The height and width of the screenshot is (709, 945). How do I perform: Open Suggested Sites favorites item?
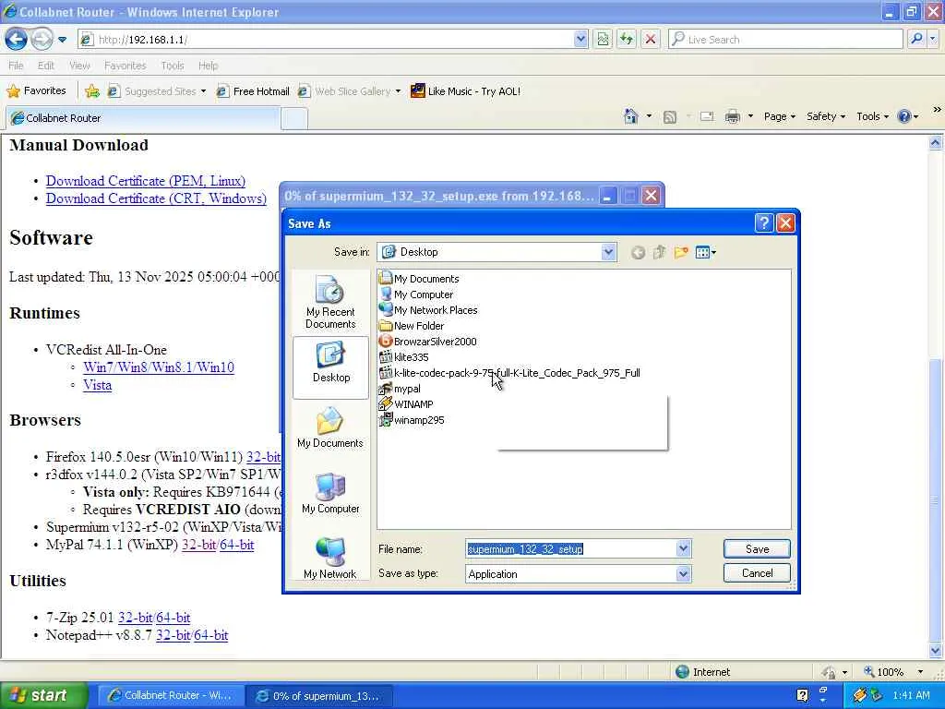click(x=157, y=91)
